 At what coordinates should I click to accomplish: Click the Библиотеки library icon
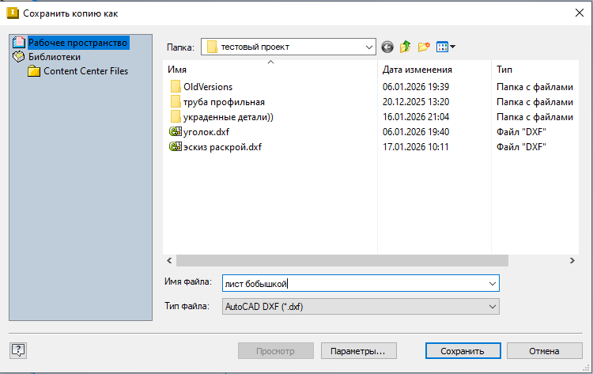click(18, 57)
